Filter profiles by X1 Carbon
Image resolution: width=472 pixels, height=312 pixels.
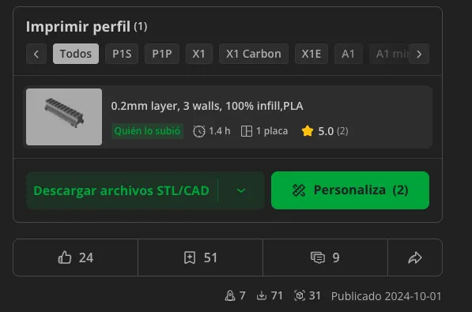tap(254, 54)
